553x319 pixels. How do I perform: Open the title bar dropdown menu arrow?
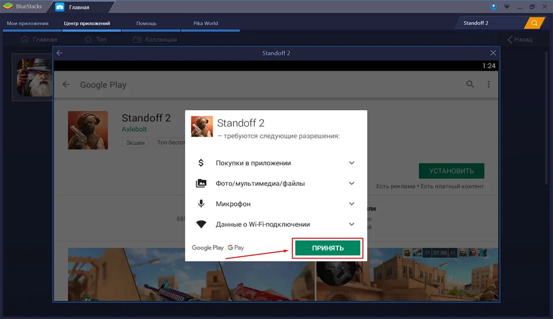tap(507, 6)
